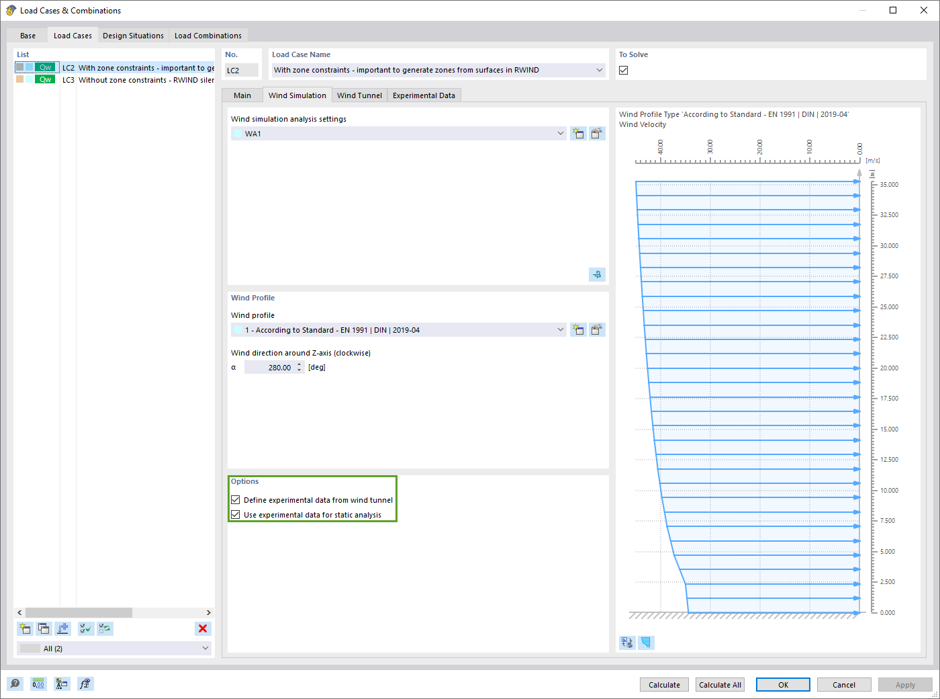Create a new load case
This screenshot has width=940, height=699.
click(25, 628)
